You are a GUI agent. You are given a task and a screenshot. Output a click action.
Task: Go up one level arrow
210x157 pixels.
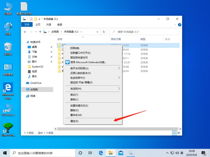coord(40,32)
